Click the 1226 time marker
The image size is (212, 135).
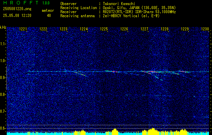(124, 29)
